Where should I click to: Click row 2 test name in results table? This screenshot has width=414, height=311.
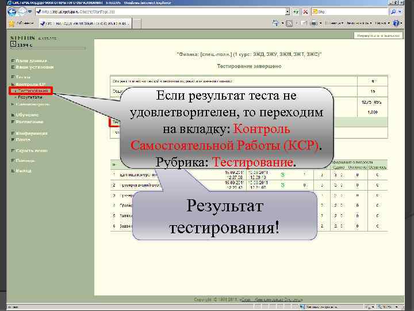[x=140, y=185]
